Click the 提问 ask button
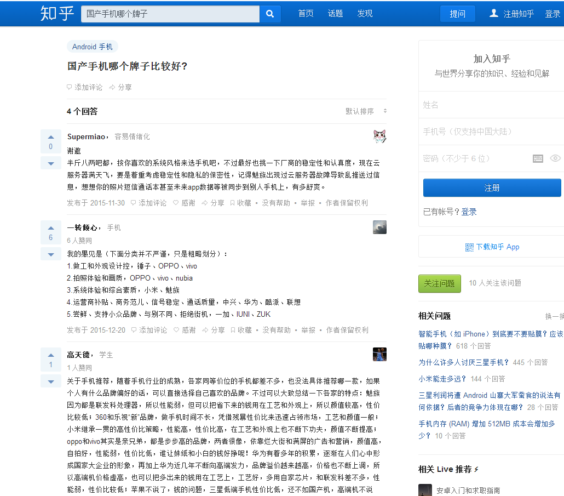The image size is (564, 496). coord(458,14)
